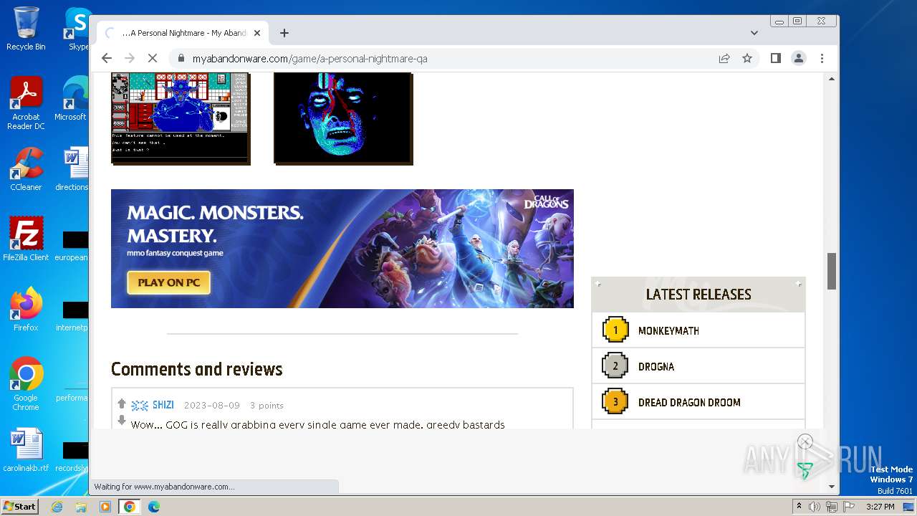Close the bottom overlay ad

coord(805,441)
